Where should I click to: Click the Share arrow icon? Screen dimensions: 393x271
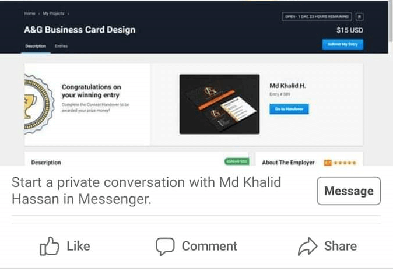pos(307,247)
